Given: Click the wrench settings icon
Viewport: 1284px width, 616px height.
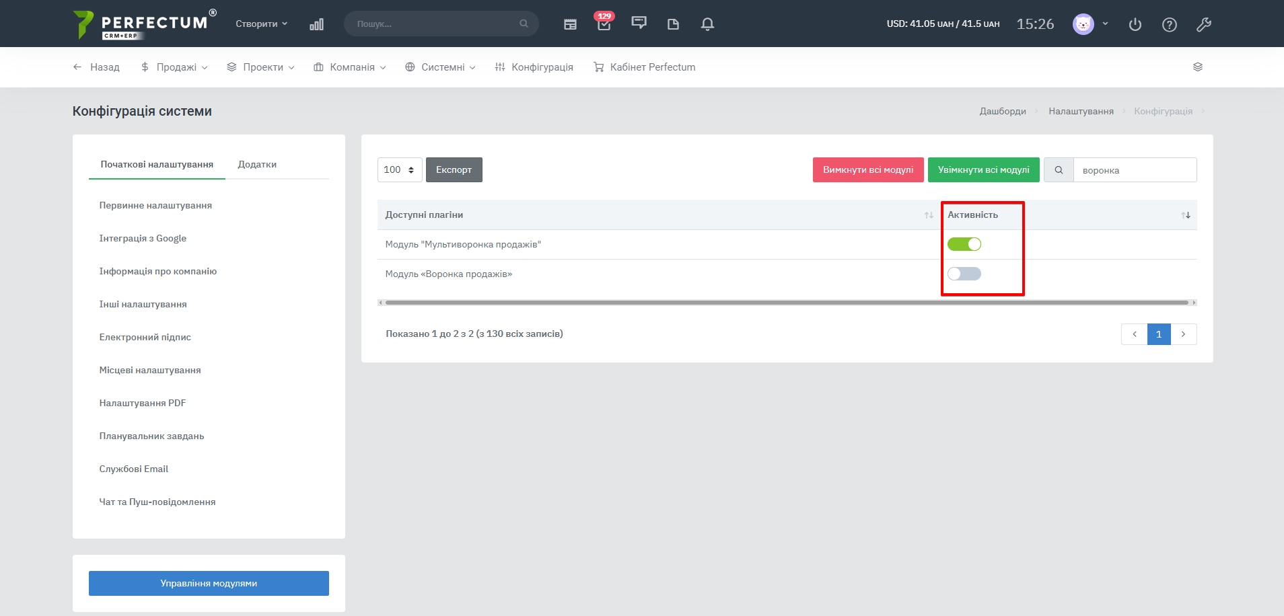Looking at the screenshot, I should pyautogui.click(x=1203, y=25).
